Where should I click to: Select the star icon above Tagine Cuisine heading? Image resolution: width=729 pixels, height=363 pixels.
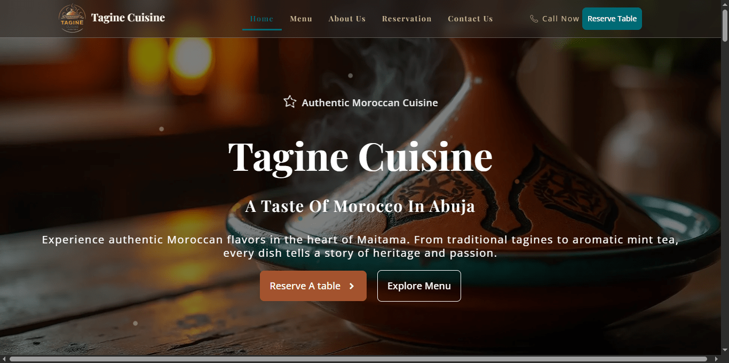[x=290, y=101]
